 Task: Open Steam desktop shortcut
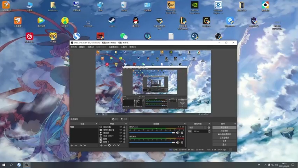coord(111,21)
